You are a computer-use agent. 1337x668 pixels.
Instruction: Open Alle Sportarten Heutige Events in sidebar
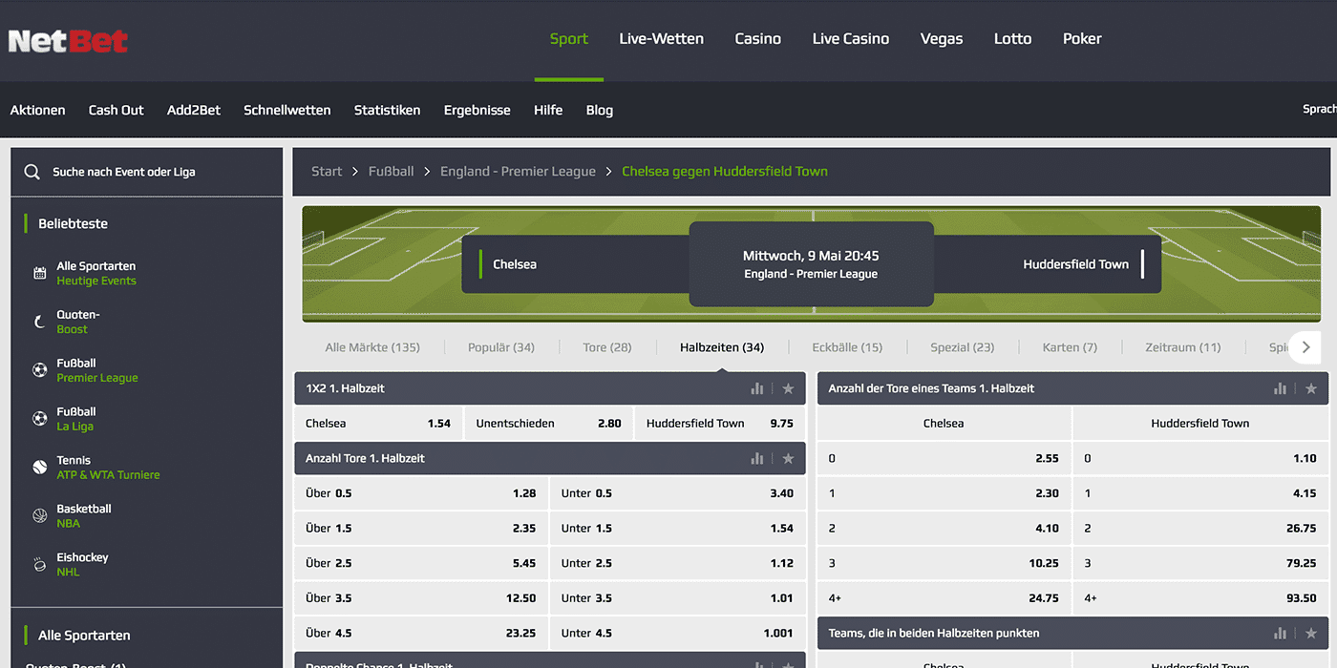click(x=96, y=273)
